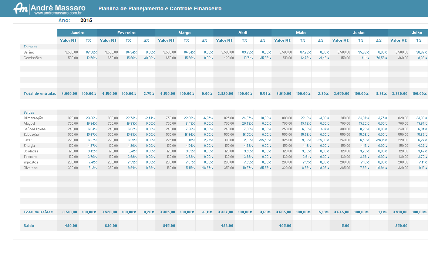The width and height of the screenshot is (428, 259).
Task: Click Janeiro Saldo value 490,00
Action: tap(71, 225)
